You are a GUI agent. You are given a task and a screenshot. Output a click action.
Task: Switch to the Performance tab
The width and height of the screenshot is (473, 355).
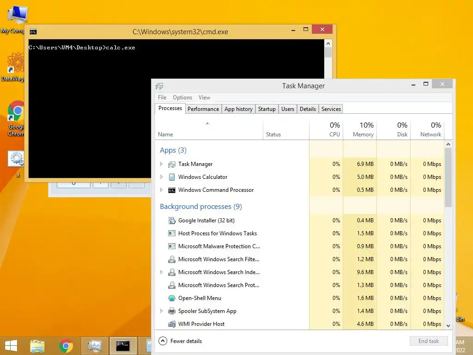pos(203,109)
